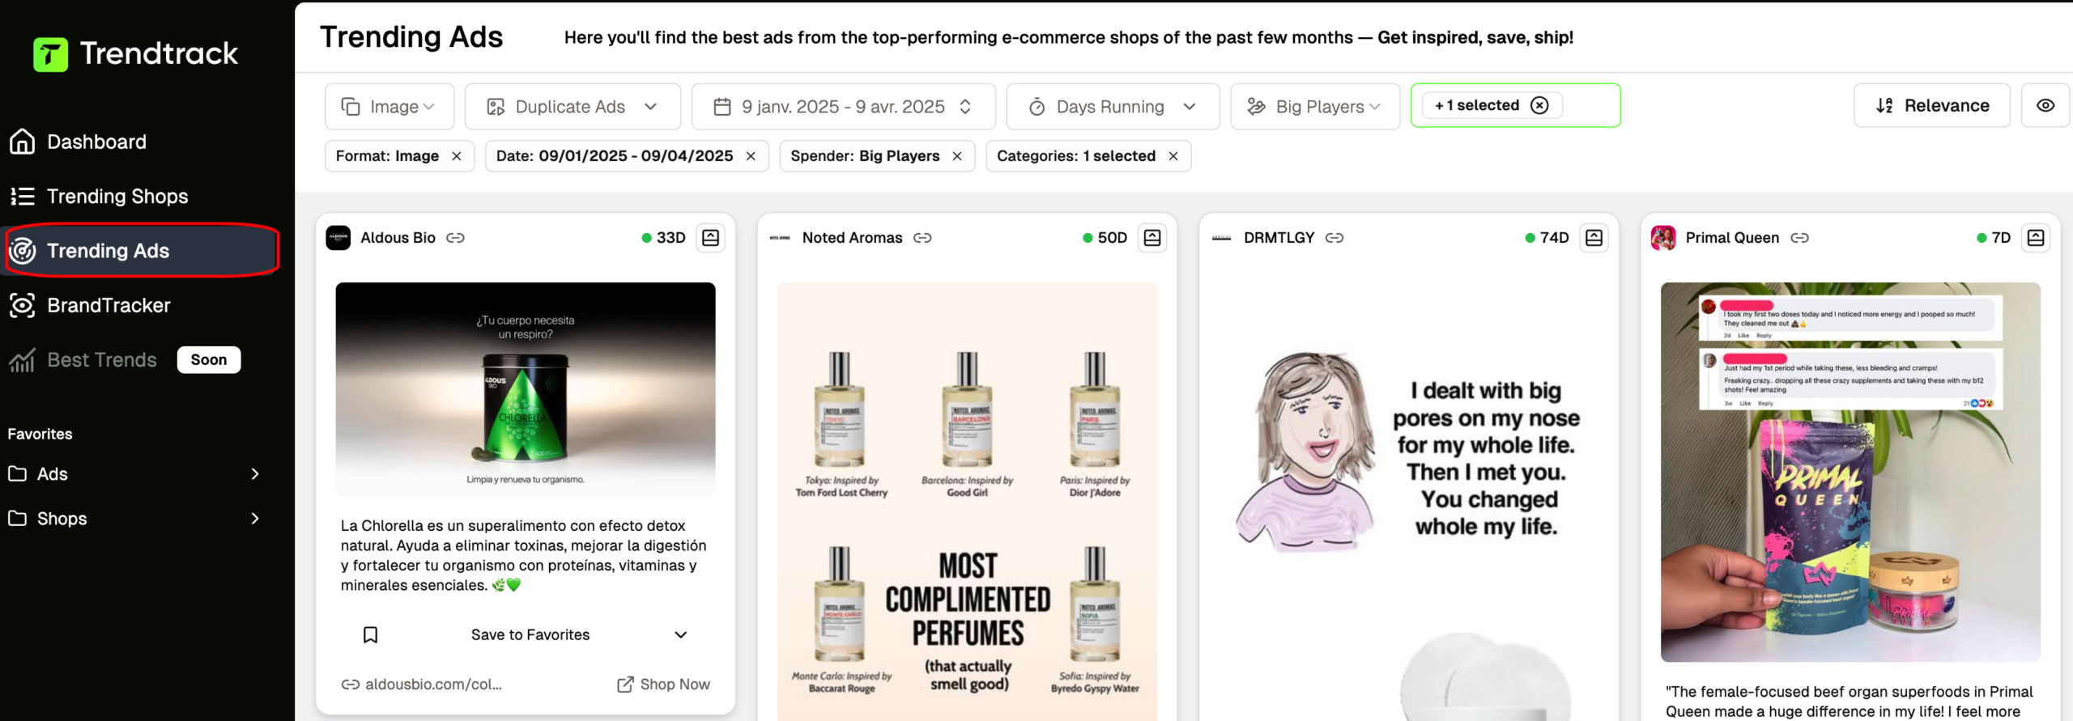The height and width of the screenshot is (721, 2073).
Task: Clear the +1 selected category filter
Action: [x=1539, y=105]
